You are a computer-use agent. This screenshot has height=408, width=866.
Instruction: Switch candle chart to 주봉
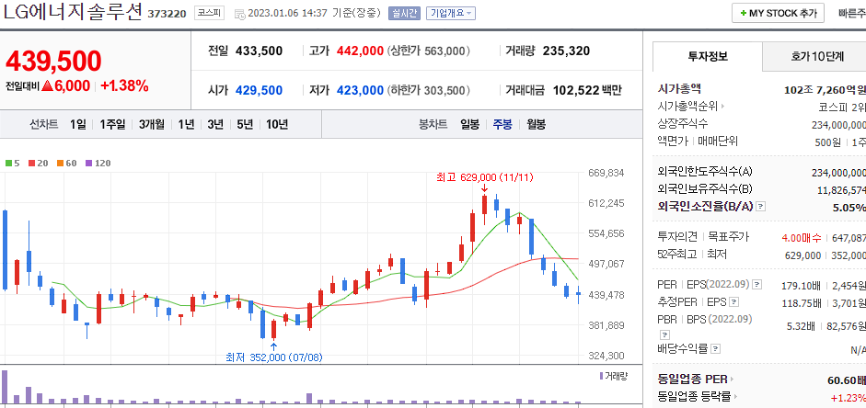tap(502, 125)
